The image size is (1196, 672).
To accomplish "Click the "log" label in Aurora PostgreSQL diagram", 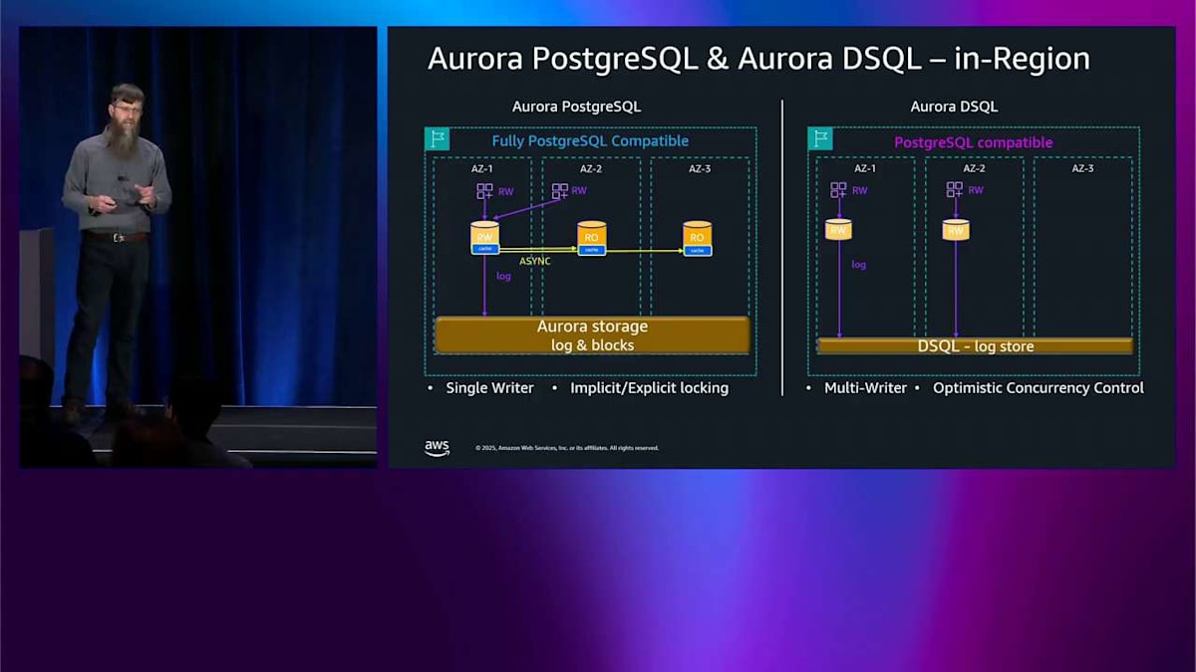I will 503,276.
